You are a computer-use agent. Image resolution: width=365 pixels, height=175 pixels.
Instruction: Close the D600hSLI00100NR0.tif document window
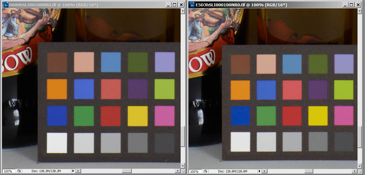pos(181,5)
